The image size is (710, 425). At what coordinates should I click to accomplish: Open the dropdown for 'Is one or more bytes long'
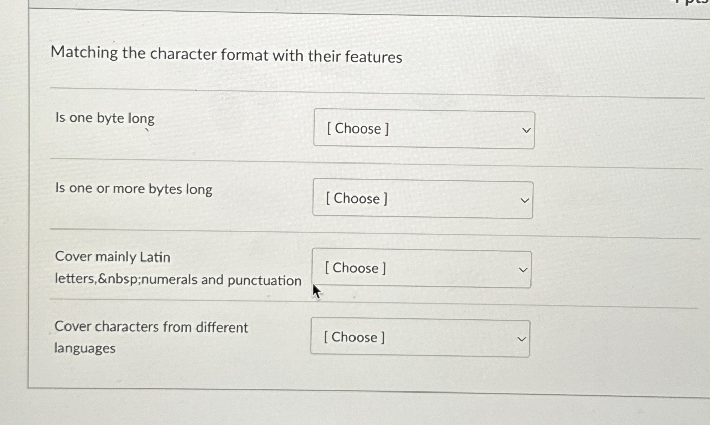click(422, 199)
